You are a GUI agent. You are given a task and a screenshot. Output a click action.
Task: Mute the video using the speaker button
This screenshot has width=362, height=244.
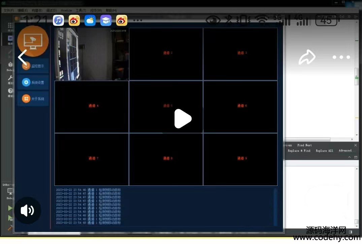click(x=28, y=210)
